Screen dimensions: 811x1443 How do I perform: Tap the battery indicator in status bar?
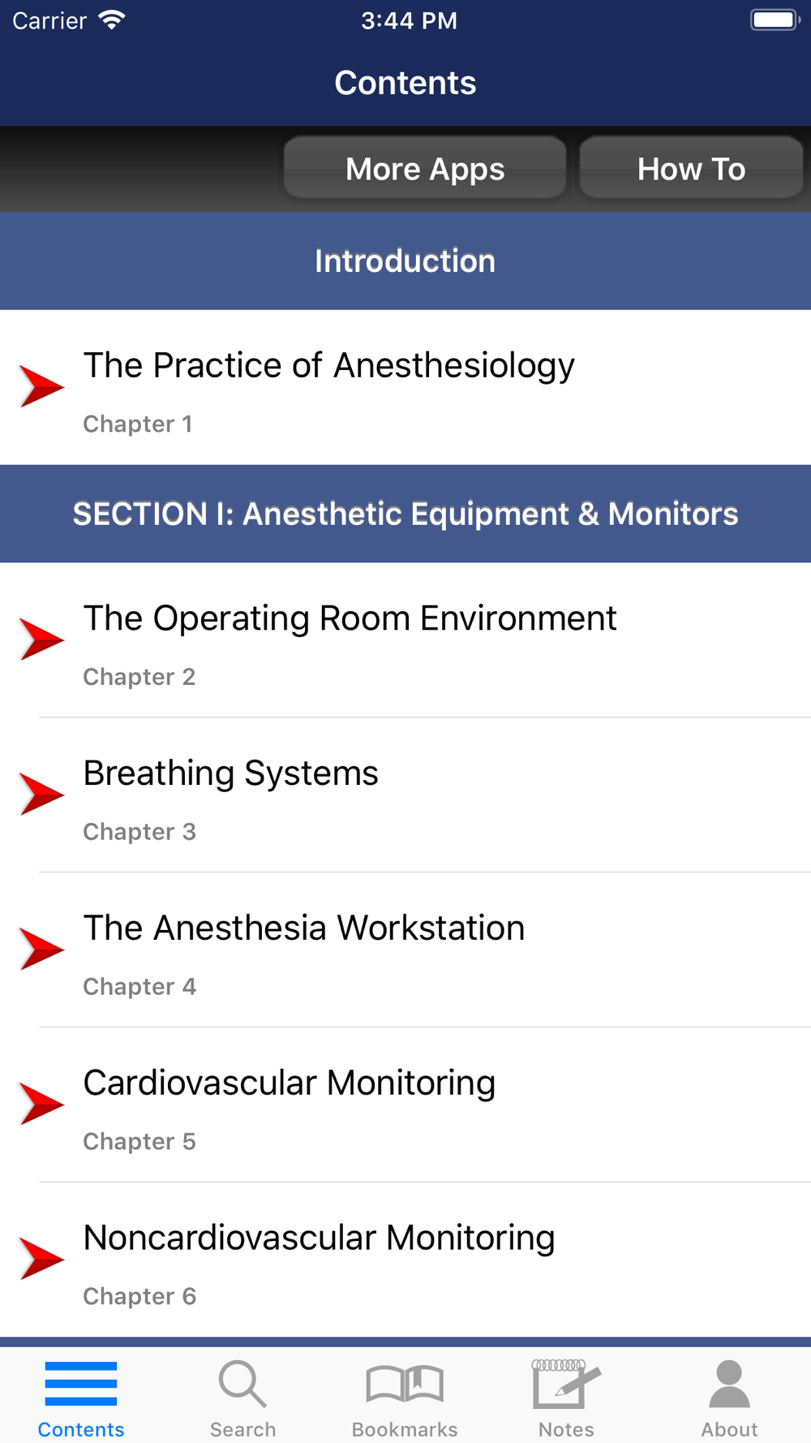point(775,19)
